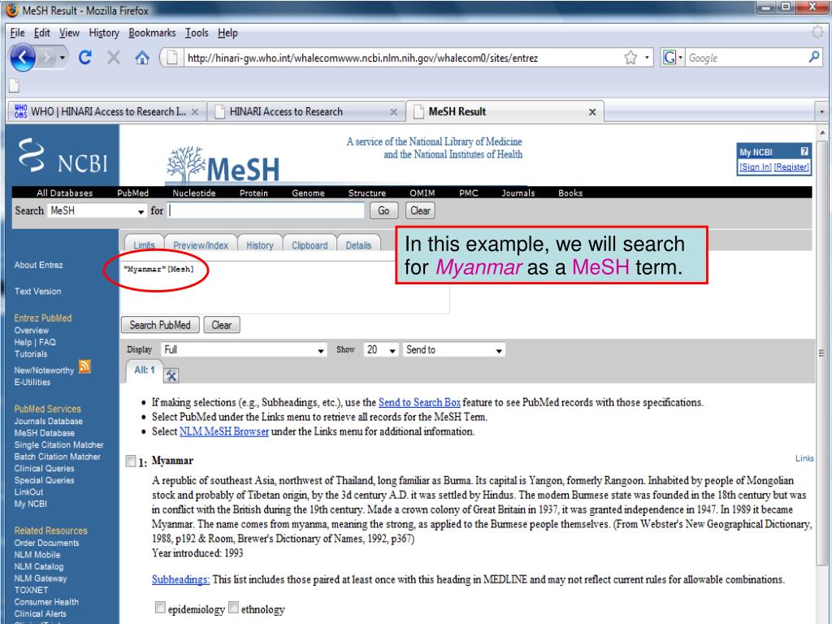Click the Search PubMed button
Image resolution: width=832 pixels, height=624 pixels.
pos(160,325)
